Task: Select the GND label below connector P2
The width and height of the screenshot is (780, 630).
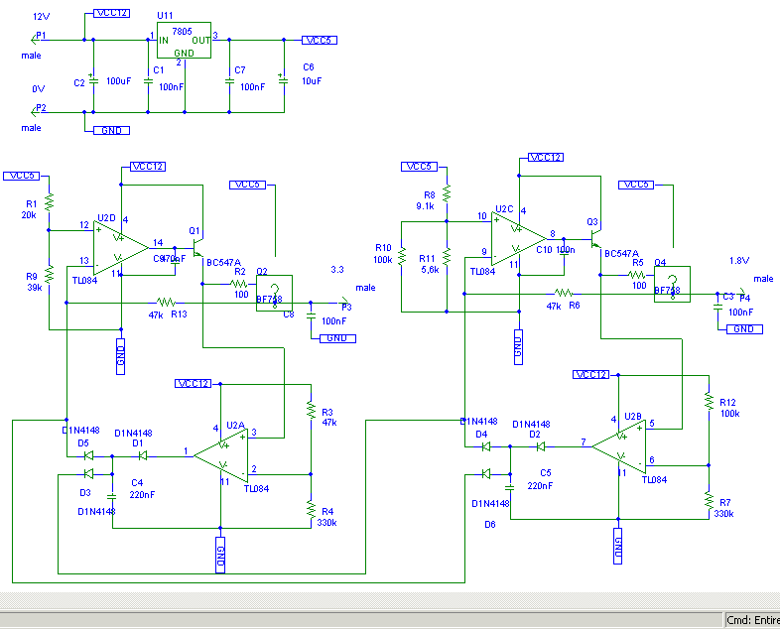Action: point(110,130)
